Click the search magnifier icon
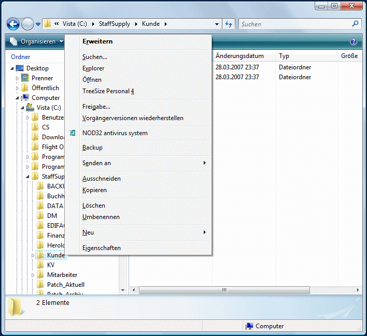367x336 pixels. coord(355,24)
